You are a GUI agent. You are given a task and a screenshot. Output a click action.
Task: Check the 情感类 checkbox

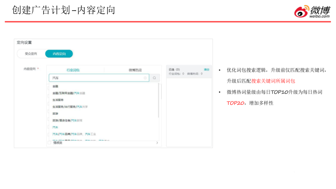(x=49, y=143)
